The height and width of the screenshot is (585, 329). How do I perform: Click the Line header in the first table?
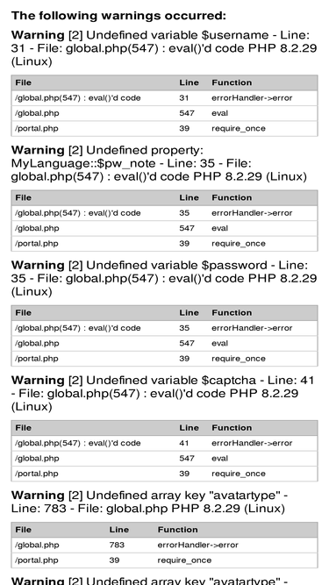pos(189,82)
